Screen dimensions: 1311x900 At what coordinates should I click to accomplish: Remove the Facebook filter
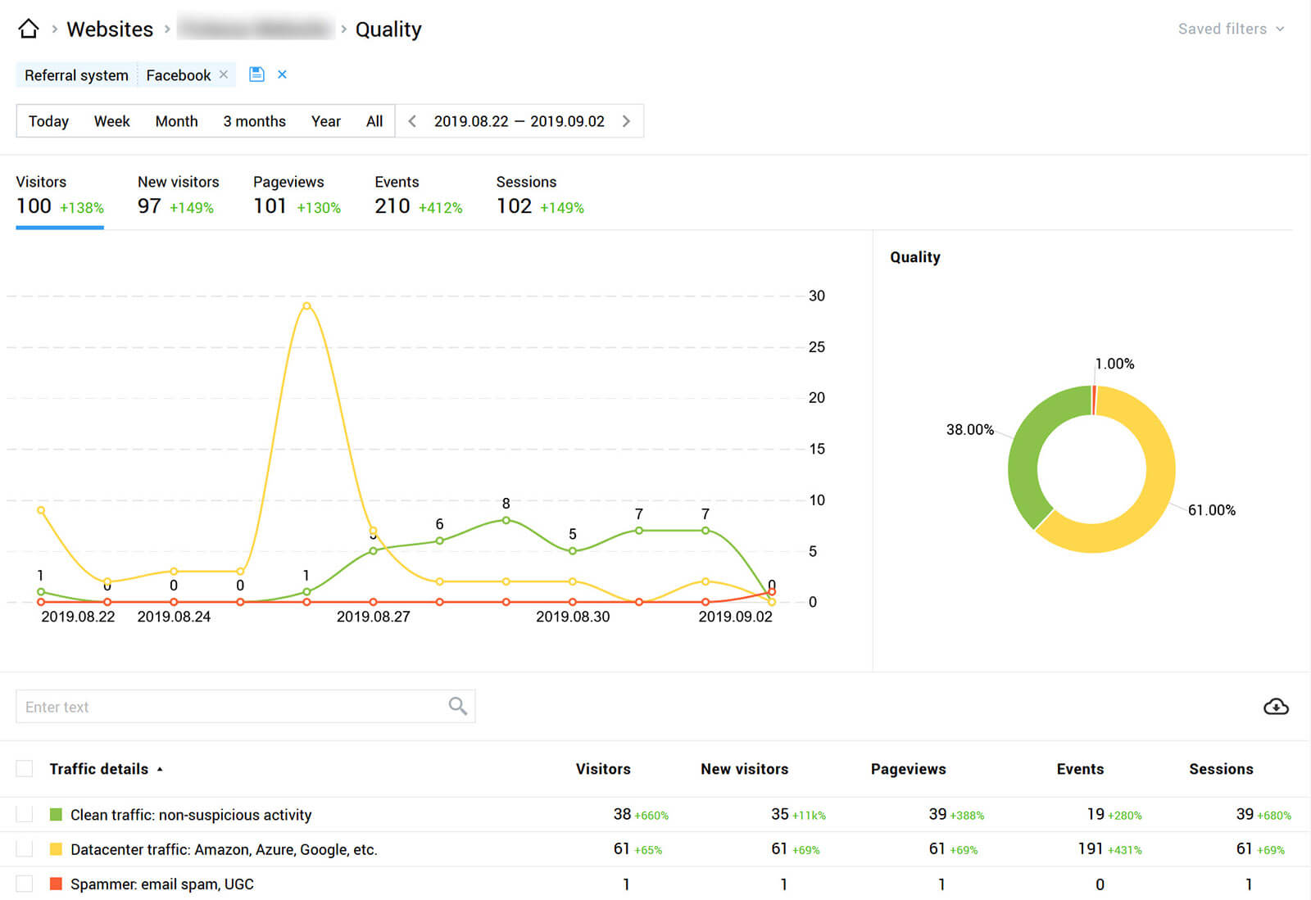223,75
